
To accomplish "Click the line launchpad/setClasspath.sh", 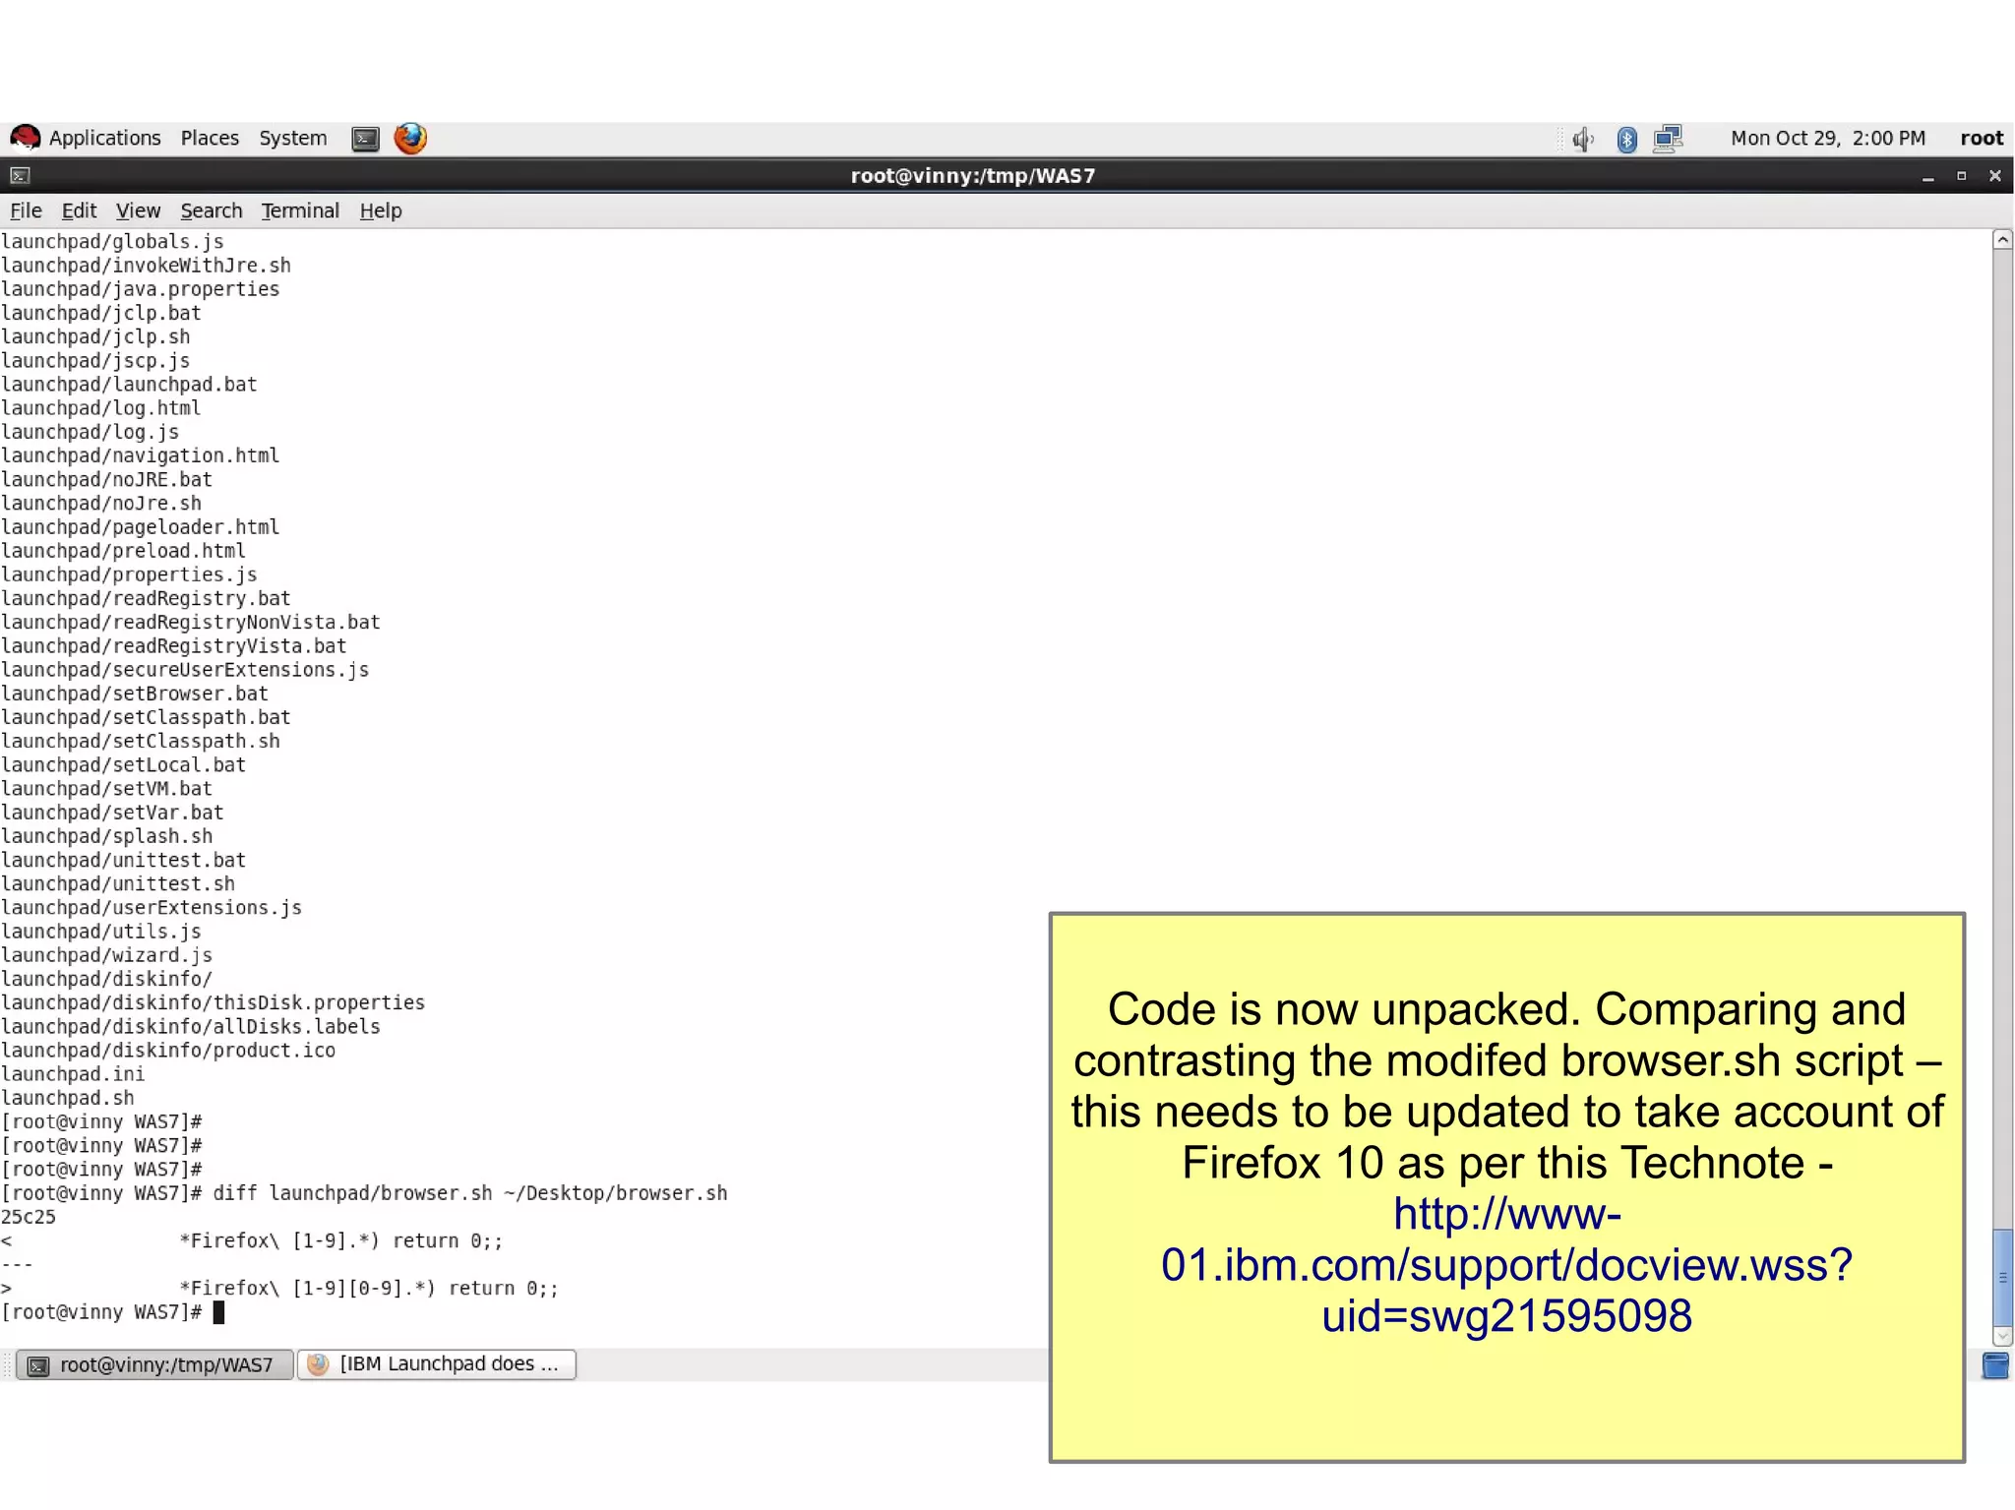I will [x=140, y=742].
